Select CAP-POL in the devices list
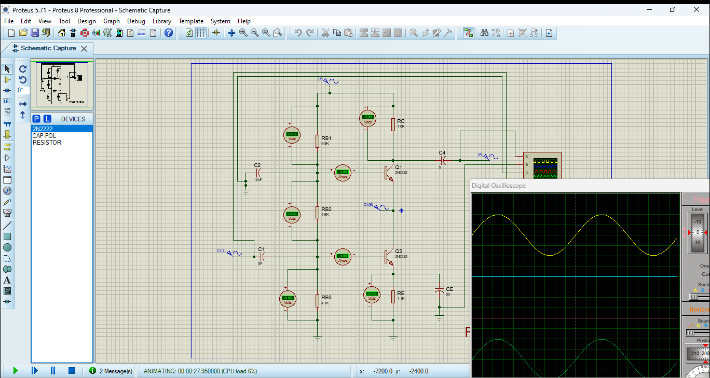 pos(62,135)
